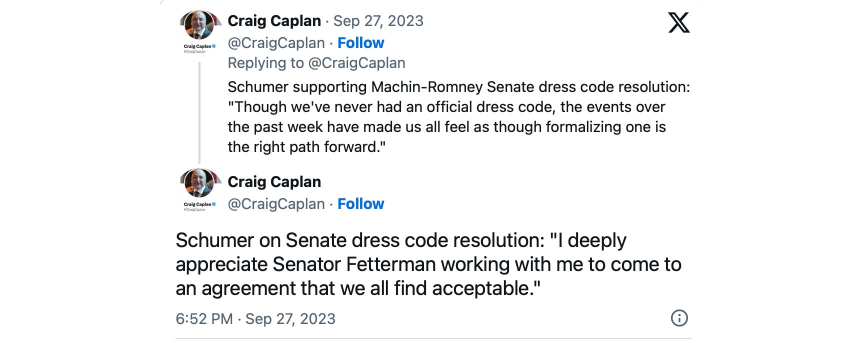The width and height of the screenshot is (864, 343).
Task: Click the first Follow link
Action: pos(361,43)
